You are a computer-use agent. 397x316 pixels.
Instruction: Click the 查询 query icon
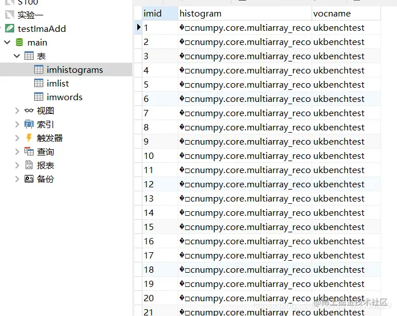tap(29, 151)
